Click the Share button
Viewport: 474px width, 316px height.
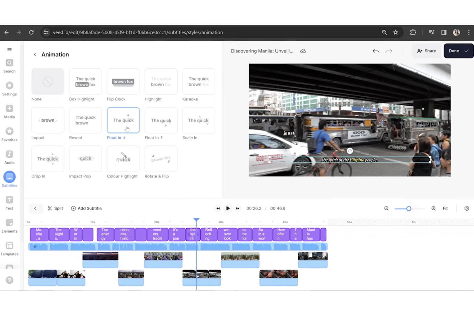tap(427, 51)
